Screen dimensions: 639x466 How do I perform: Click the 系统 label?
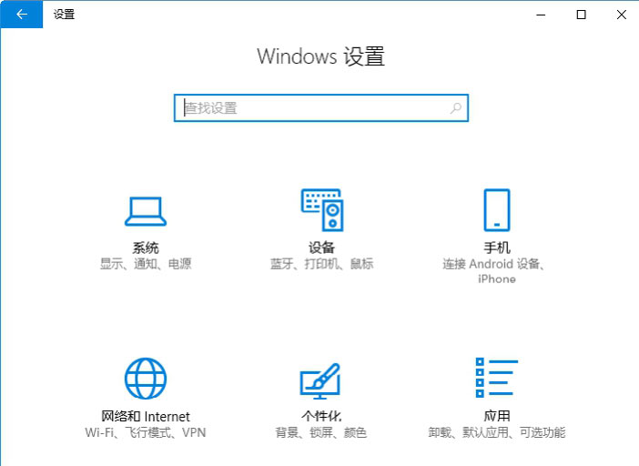(146, 248)
